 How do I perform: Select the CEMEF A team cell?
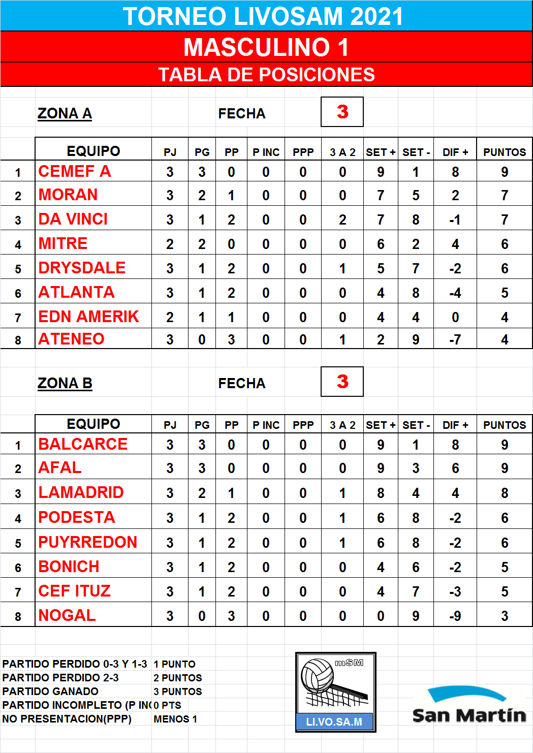(93, 171)
